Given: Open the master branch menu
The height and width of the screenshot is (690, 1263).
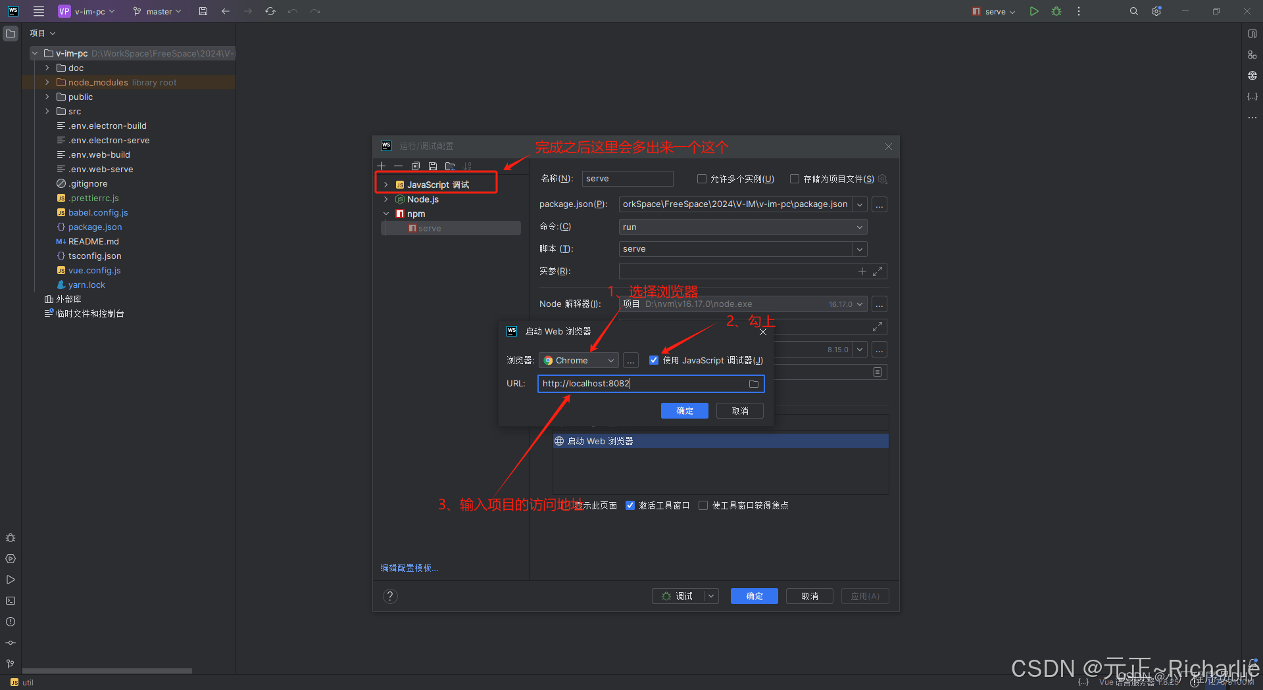Looking at the screenshot, I should [x=157, y=11].
